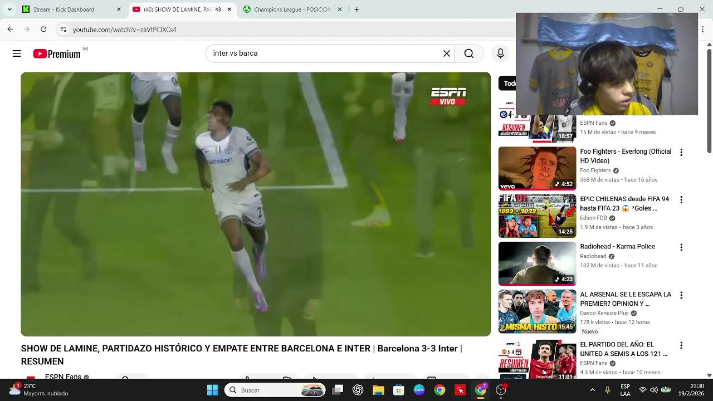
Task: Open more options for EL PARTIDO DEL AÑO
Action: [681, 345]
